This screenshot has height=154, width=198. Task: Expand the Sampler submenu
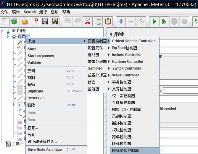(98, 68)
